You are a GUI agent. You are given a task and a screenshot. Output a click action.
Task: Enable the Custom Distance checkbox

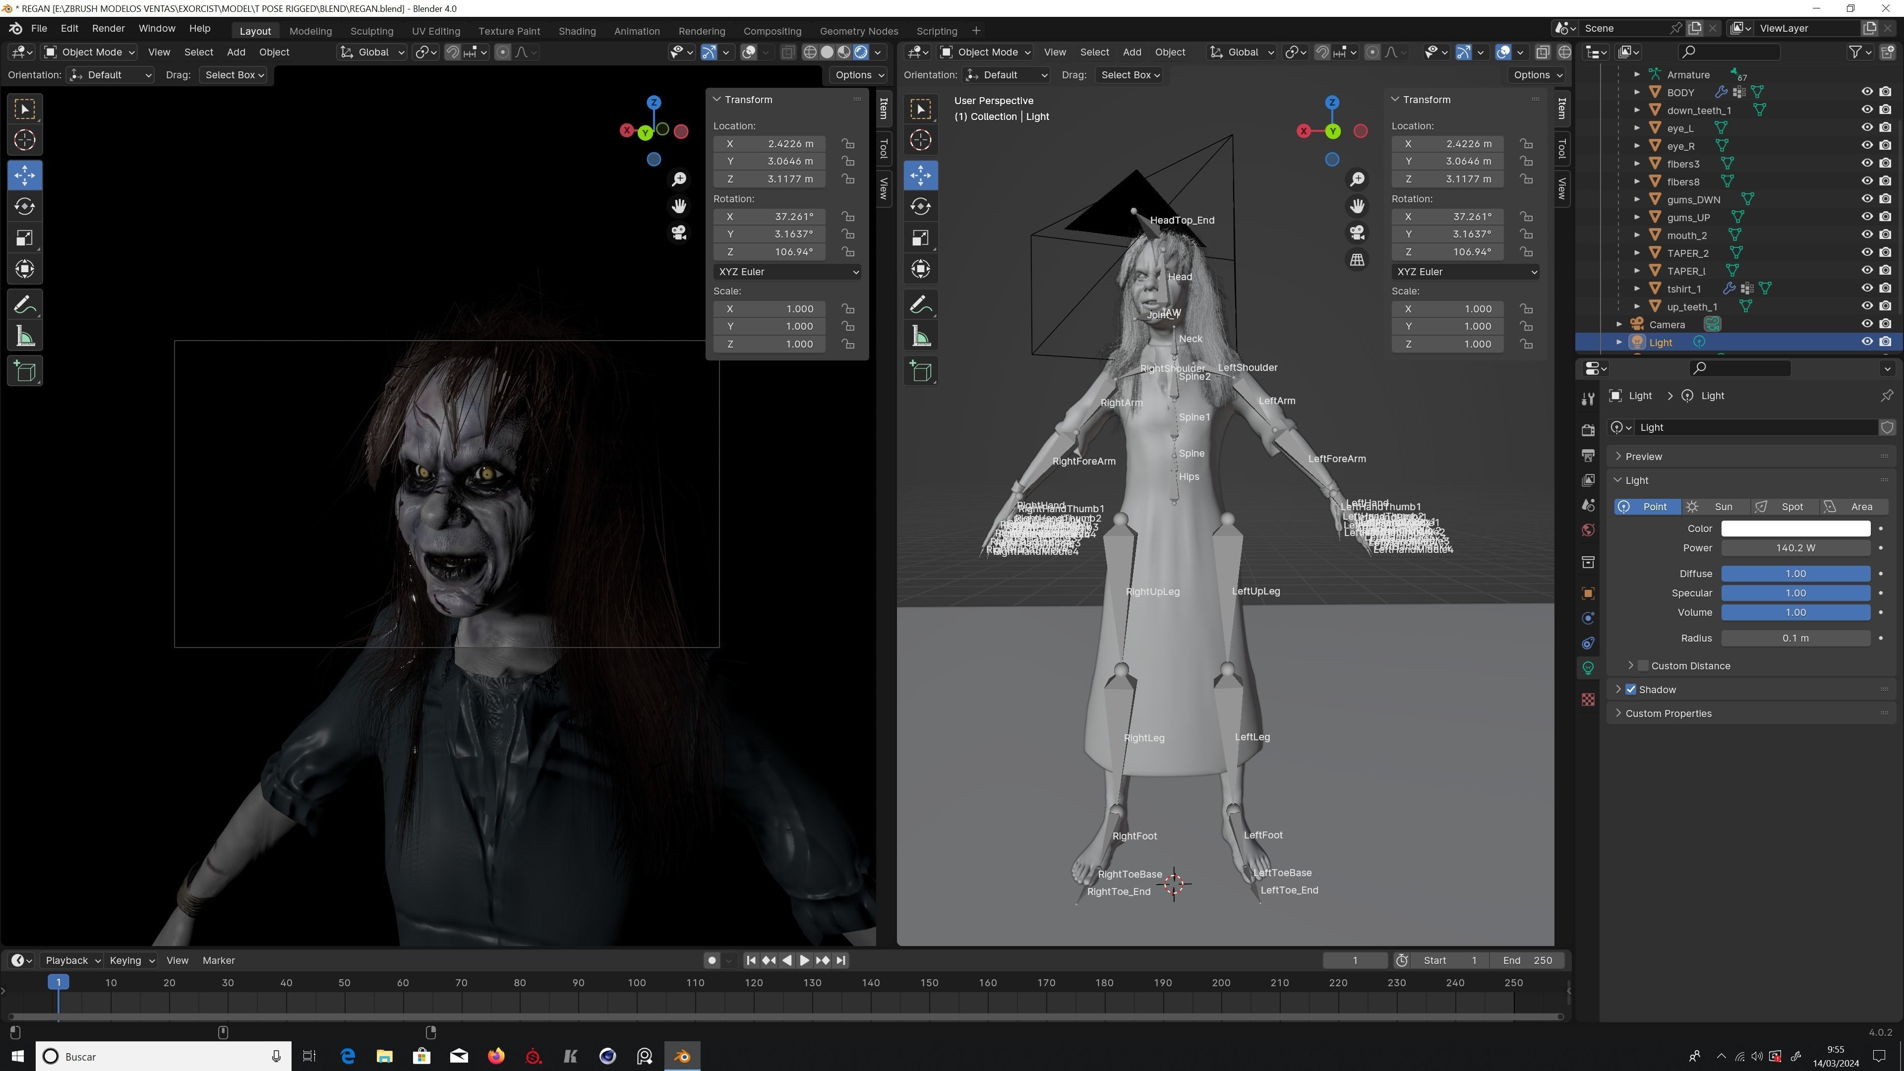point(1643,665)
